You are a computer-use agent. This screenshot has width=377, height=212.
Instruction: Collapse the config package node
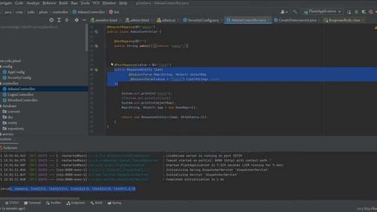click(7, 67)
